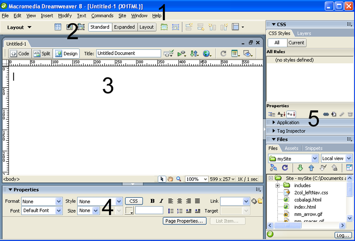
Task: Click the Insert Row Below icon
Action: tap(201, 27)
